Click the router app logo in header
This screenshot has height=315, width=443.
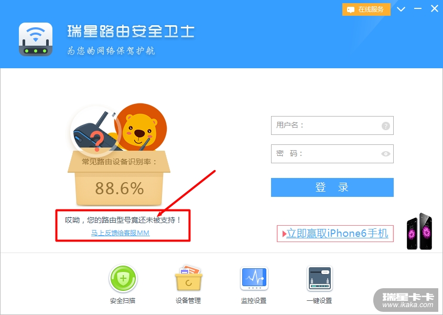pos(36,39)
